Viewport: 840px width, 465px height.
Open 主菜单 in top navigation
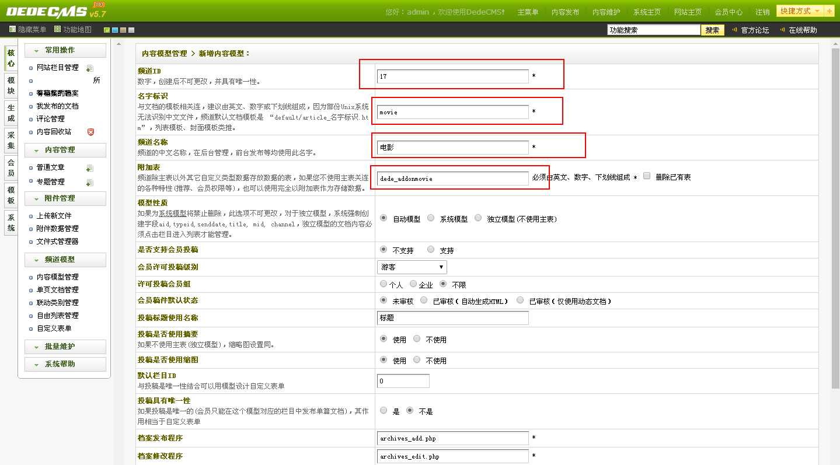[528, 12]
